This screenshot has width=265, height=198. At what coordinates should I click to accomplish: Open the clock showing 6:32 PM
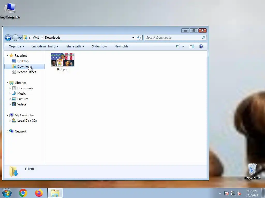[x=252, y=193]
